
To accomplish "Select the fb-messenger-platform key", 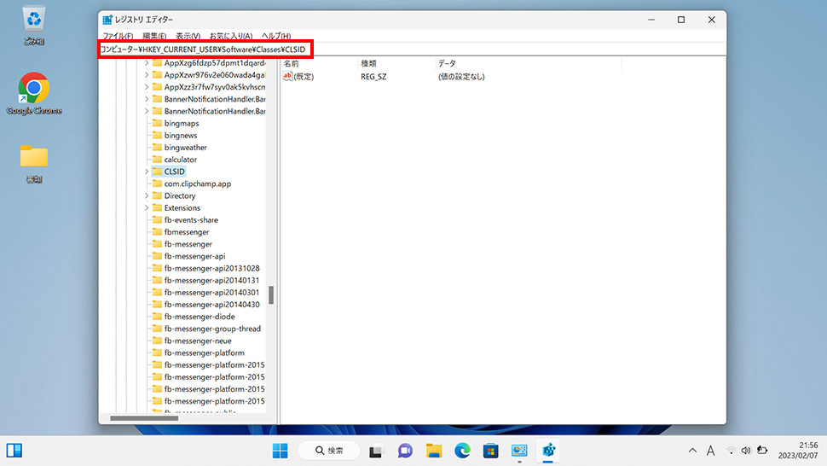I will tap(204, 353).
